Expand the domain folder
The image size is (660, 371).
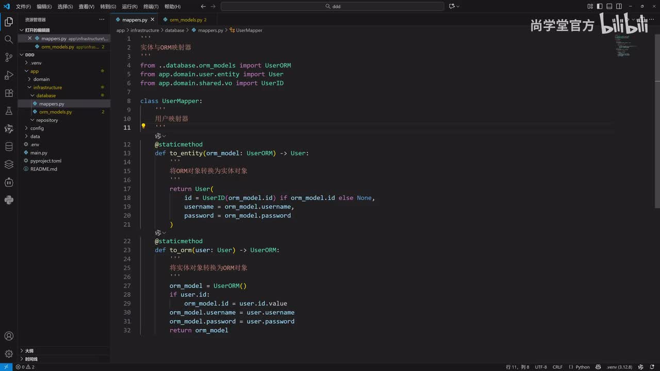tap(64, 79)
